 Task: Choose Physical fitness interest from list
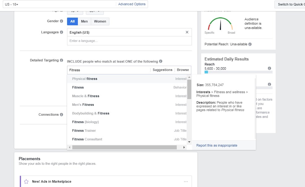pos(85,79)
